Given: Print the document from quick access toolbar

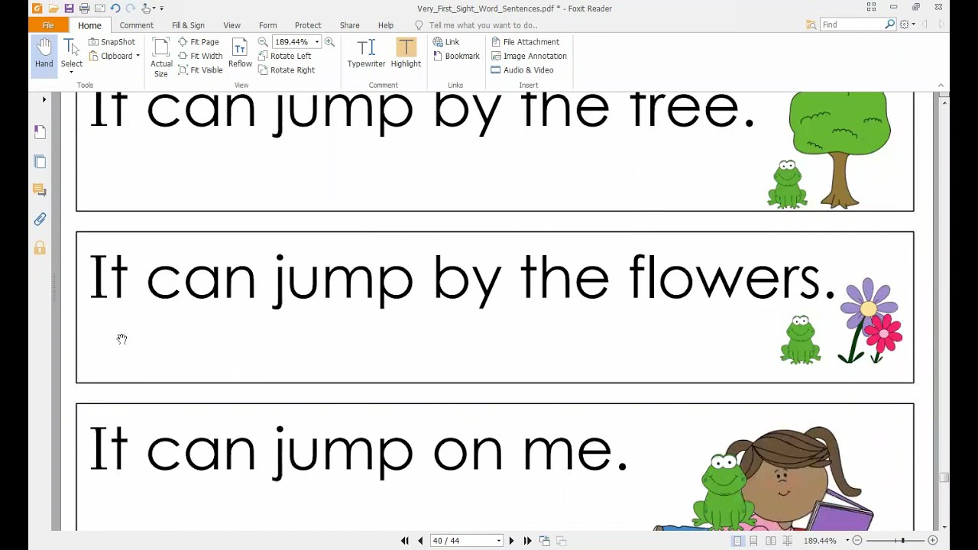Looking at the screenshot, I should (x=84, y=8).
